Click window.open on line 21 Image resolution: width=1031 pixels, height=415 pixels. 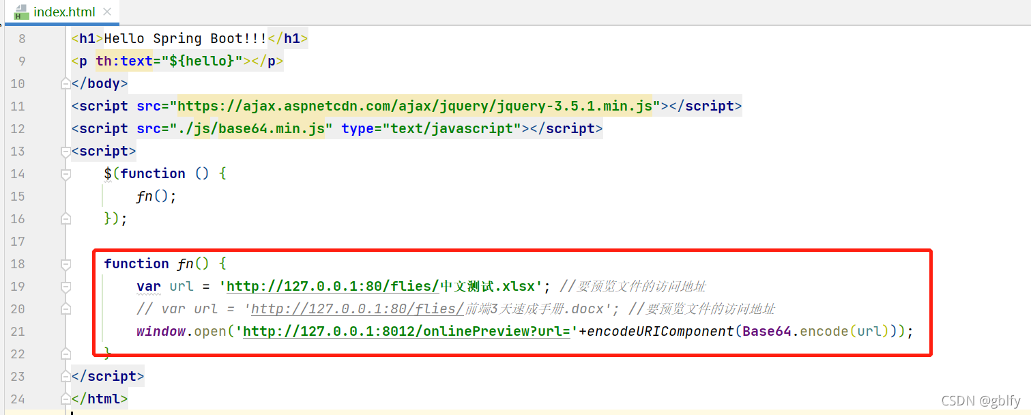pyautogui.click(x=181, y=331)
